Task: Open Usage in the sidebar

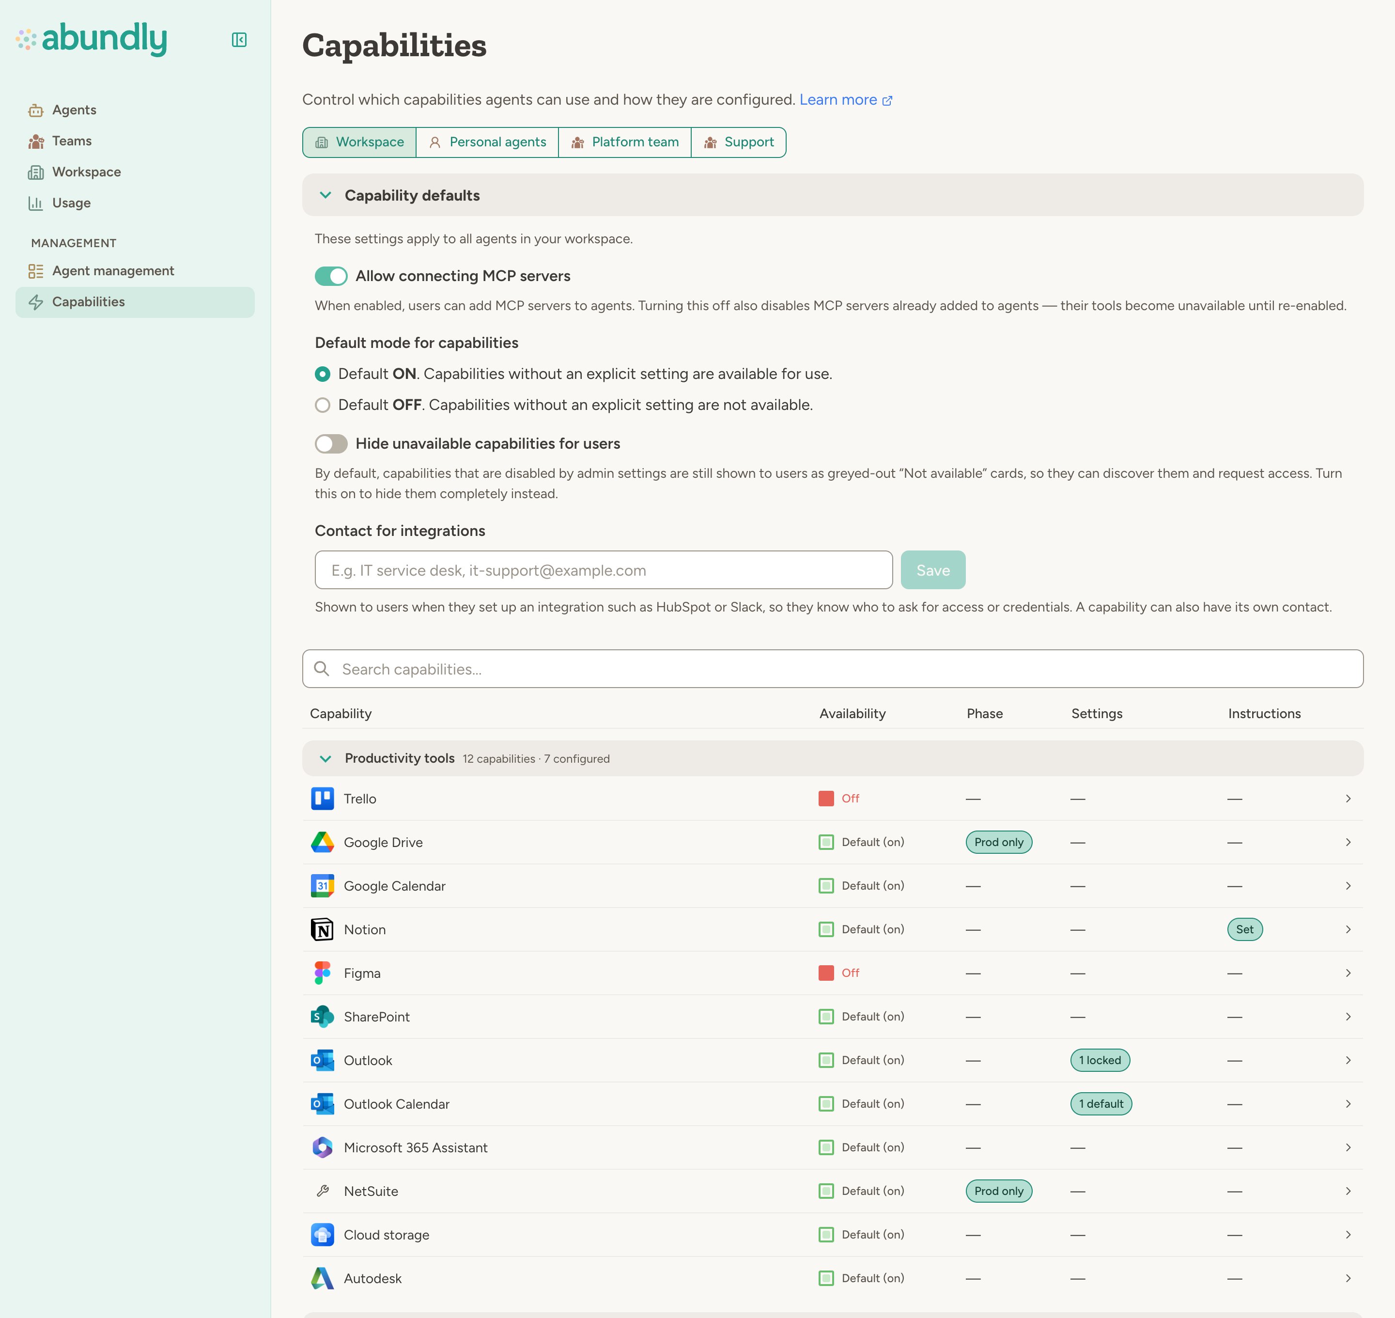Action: (x=135, y=203)
